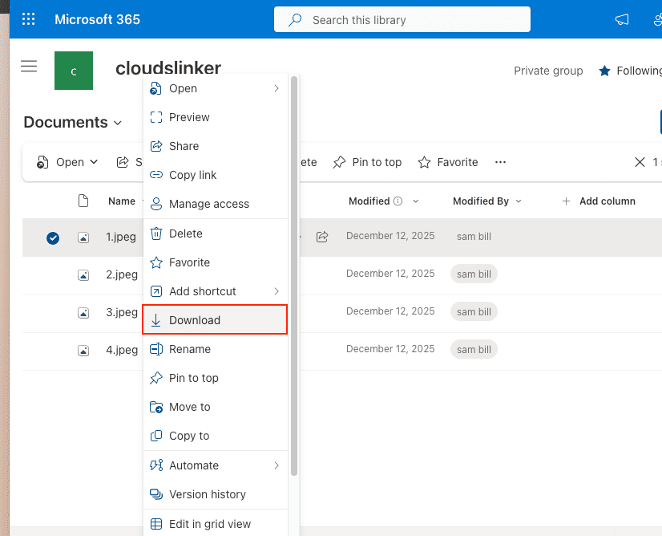662x536 pixels.
Task: Open the hamburger navigation menu
Action: (29, 67)
